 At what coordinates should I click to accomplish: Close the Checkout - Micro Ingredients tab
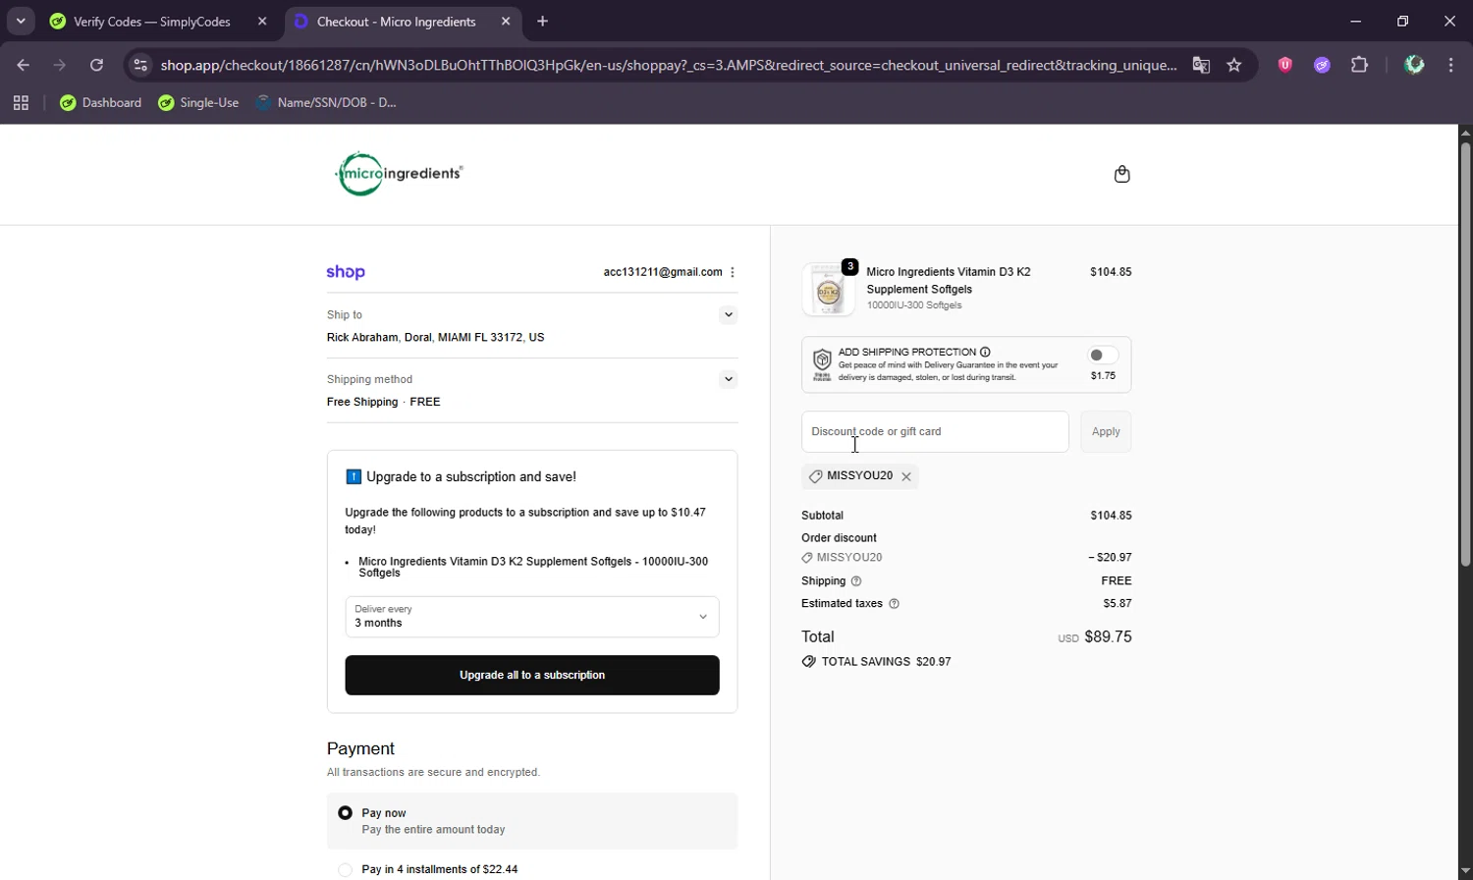click(506, 21)
